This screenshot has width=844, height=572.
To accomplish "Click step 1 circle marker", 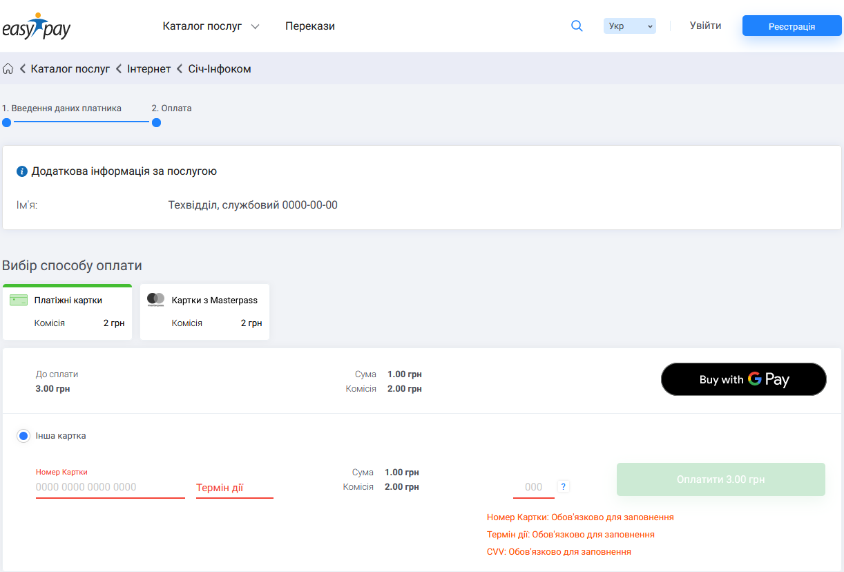I will pos(7,122).
